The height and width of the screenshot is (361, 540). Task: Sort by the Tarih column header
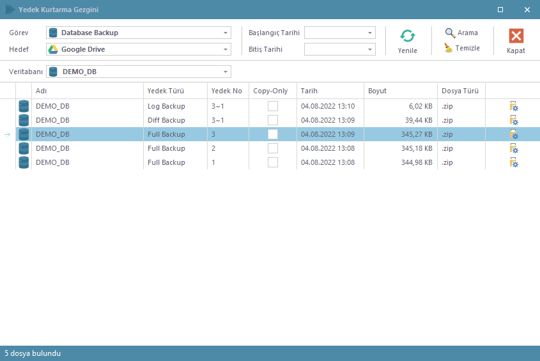click(330, 91)
